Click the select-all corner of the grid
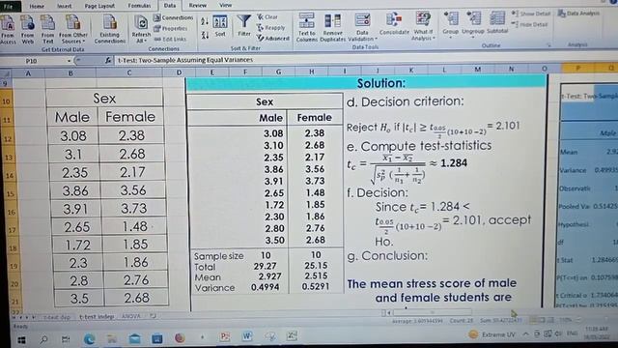 pyautogui.click(x=6, y=73)
